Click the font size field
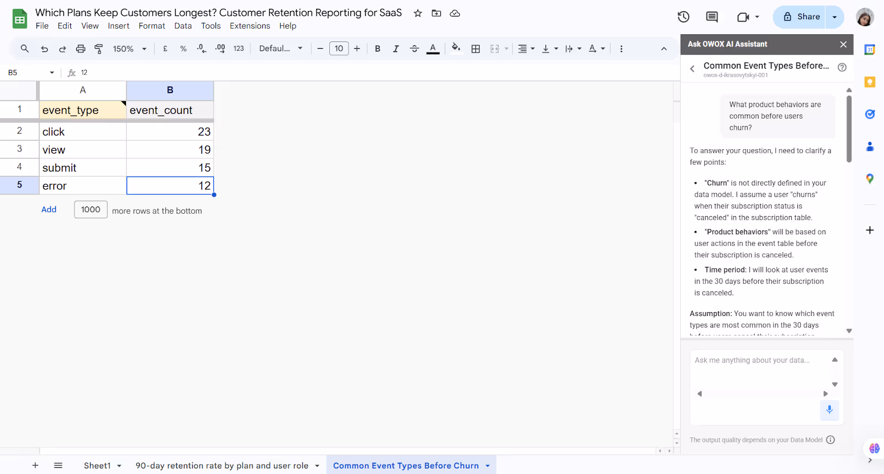Image resolution: width=884 pixels, height=474 pixels. [339, 49]
